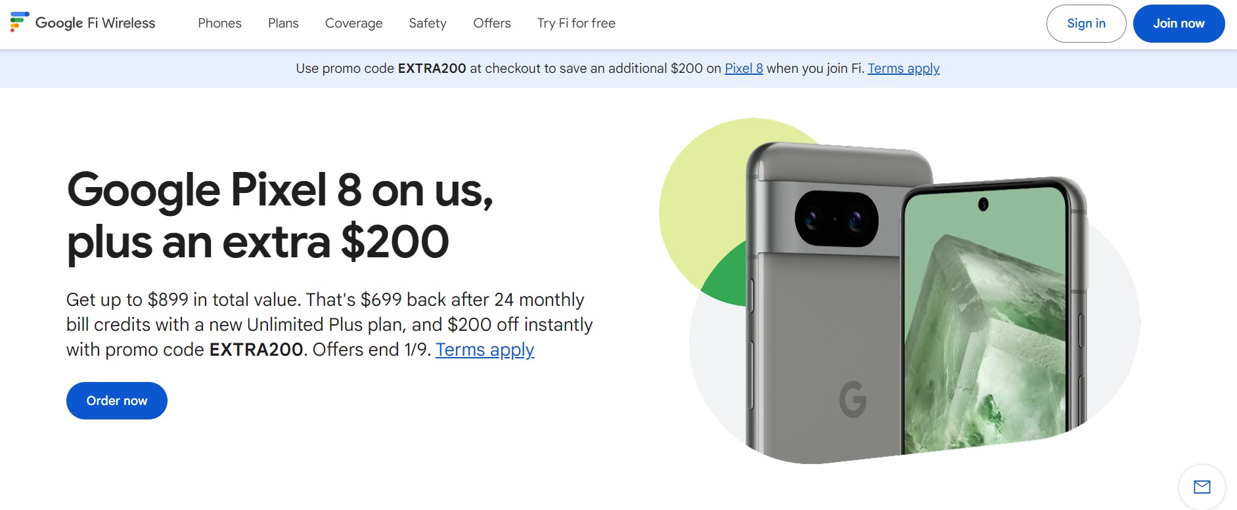Open the chat envelope icon

click(1203, 487)
